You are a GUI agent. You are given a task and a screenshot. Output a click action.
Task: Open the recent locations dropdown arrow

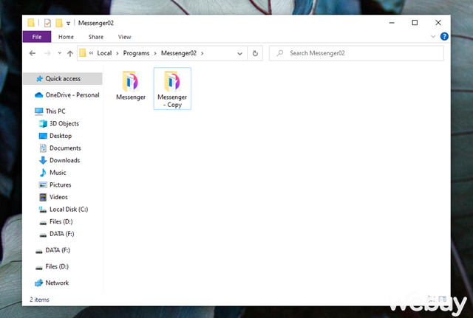click(x=59, y=53)
